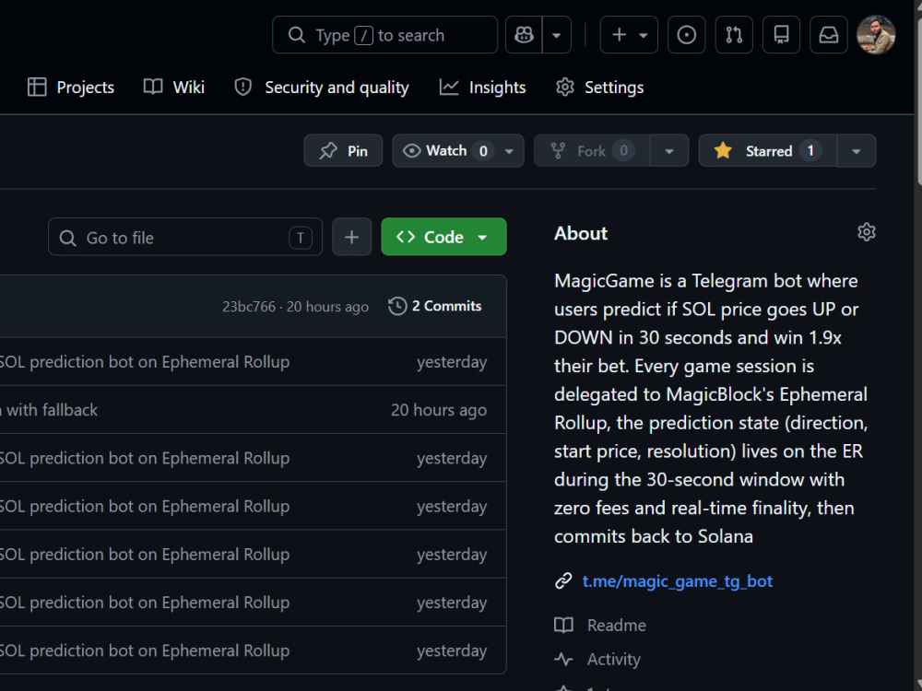The width and height of the screenshot is (922, 691).
Task: Open the Copilot chat icon
Action: [x=524, y=35]
